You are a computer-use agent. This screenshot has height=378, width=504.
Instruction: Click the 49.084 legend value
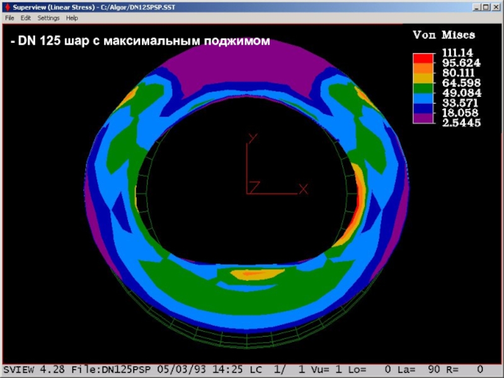click(462, 93)
